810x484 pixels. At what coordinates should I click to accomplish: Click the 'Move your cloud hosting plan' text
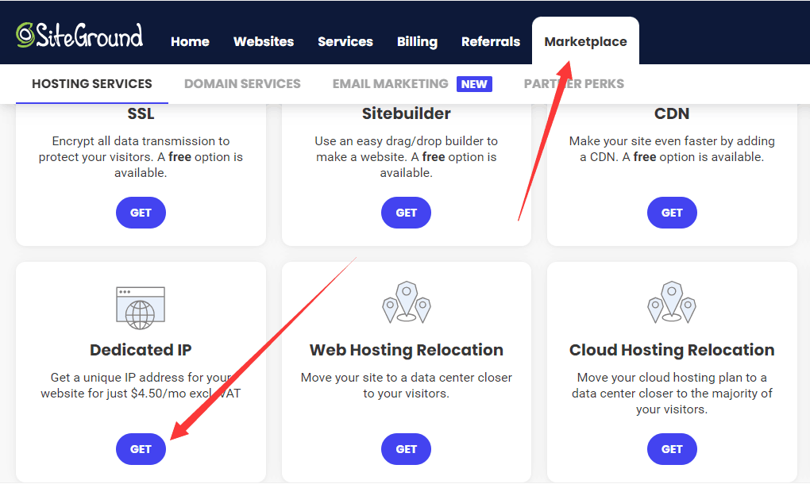click(x=672, y=394)
